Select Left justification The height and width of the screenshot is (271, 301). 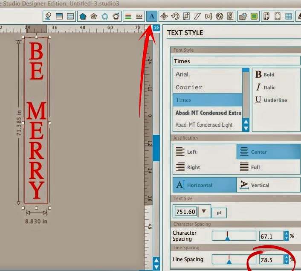pos(205,152)
